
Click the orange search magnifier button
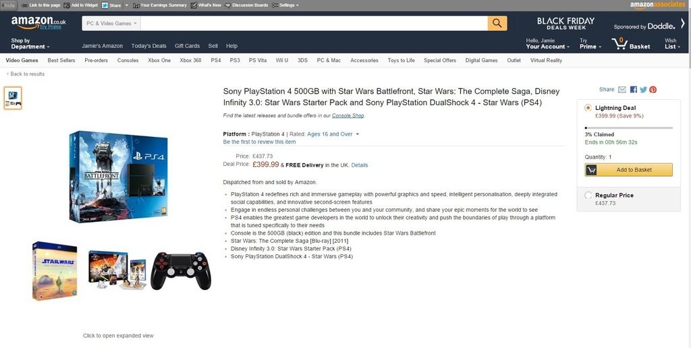tap(497, 24)
